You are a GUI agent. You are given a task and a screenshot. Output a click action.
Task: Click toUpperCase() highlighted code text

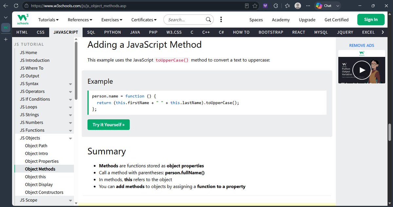point(172,60)
